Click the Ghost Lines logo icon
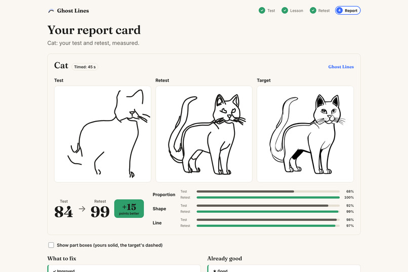Viewport: 408px width, 272px height. 51,11
